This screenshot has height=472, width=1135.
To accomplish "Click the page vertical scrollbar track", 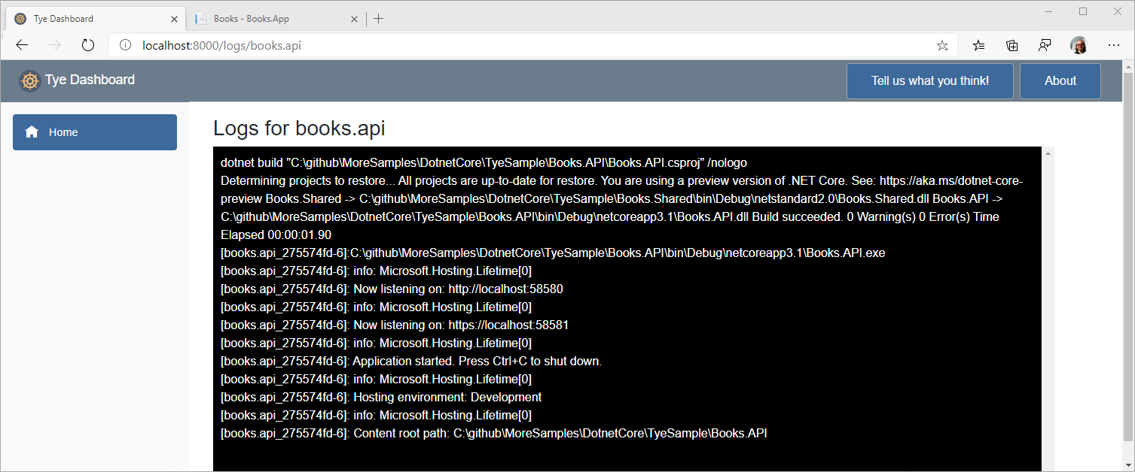I will coord(1127,301).
